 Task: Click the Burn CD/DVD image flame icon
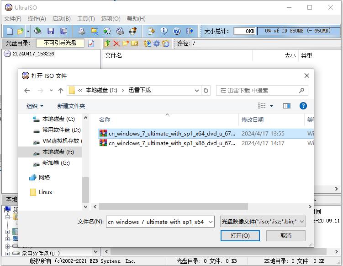133,31
